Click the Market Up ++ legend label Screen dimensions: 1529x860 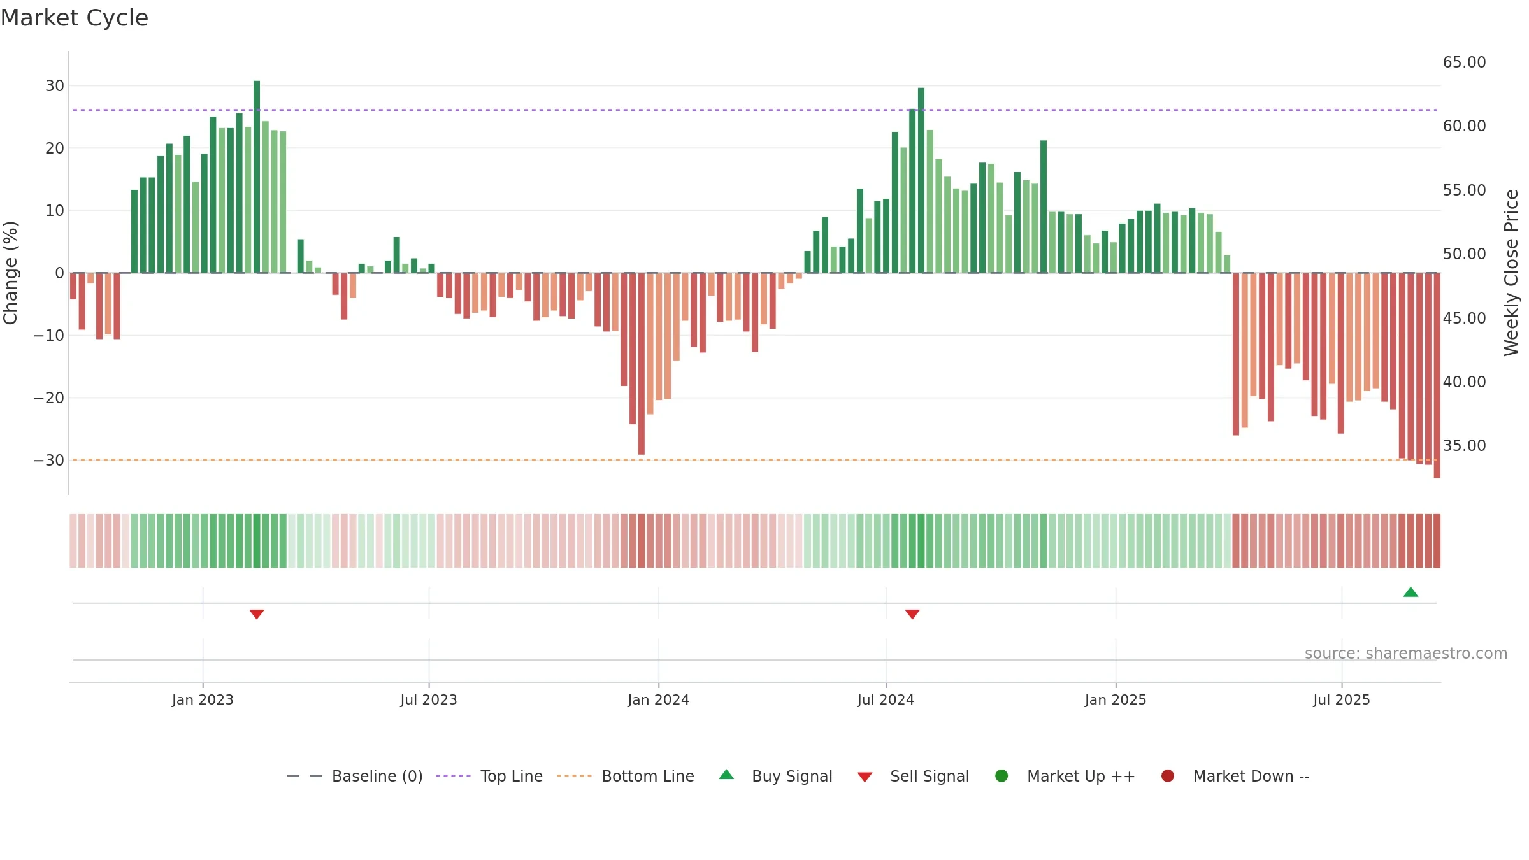(x=1081, y=776)
